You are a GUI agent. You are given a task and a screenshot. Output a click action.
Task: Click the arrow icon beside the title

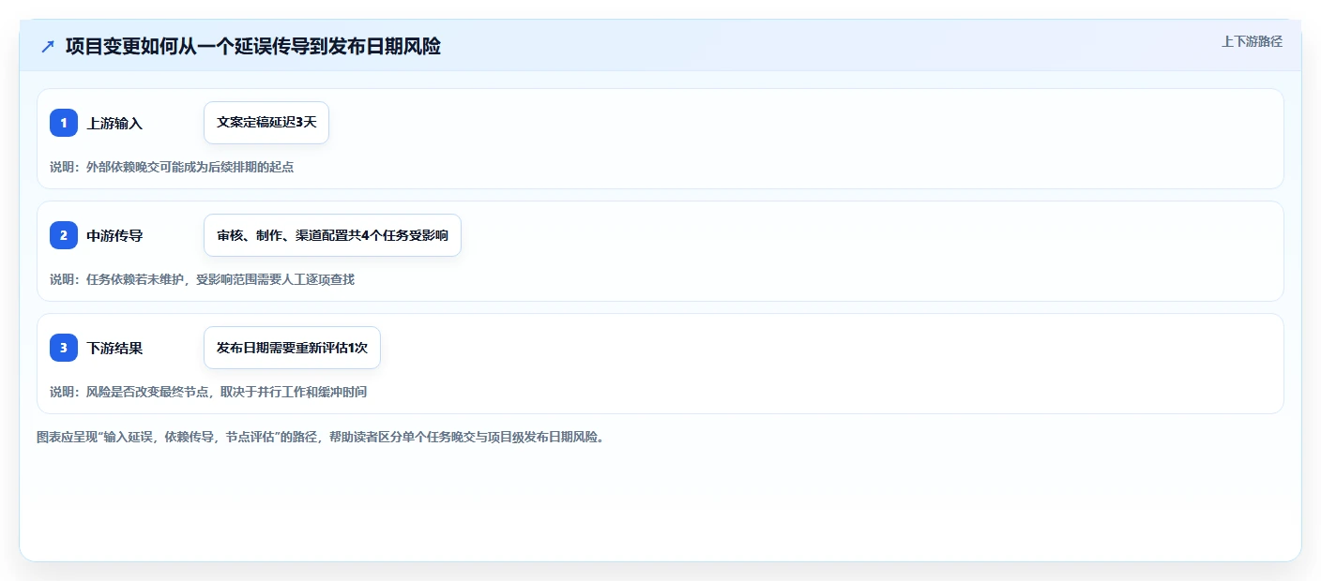[x=48, y=46]
